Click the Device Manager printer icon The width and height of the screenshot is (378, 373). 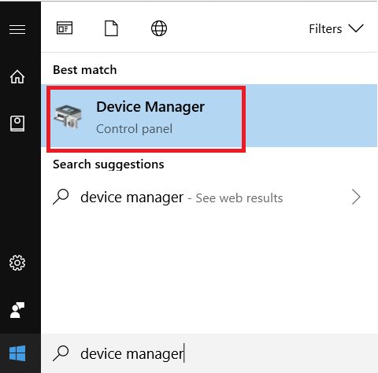[x=68, y=116]
